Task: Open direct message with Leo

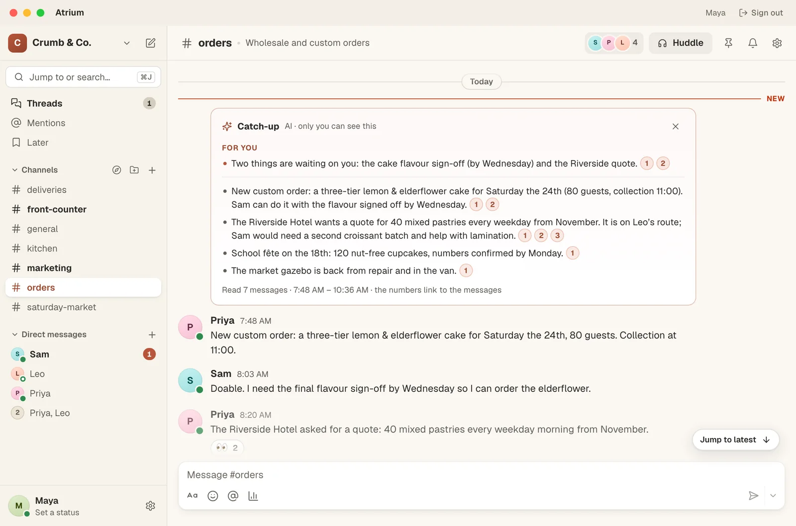Action: click(x=83, y=374)
